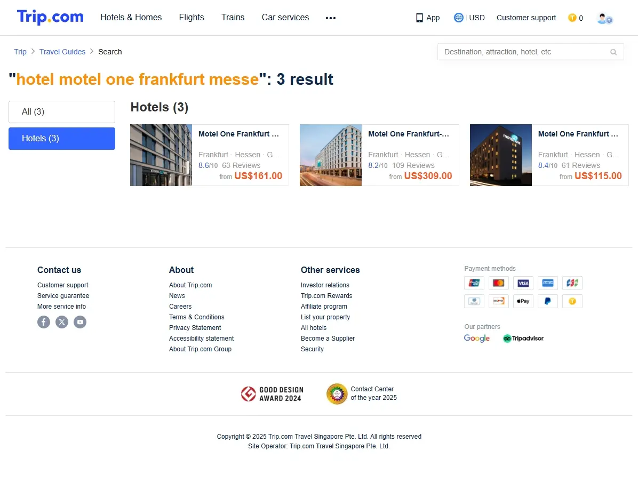This screenshot has height=491, width=638.
Task: Open List your property link
Action: pos(325,317)
